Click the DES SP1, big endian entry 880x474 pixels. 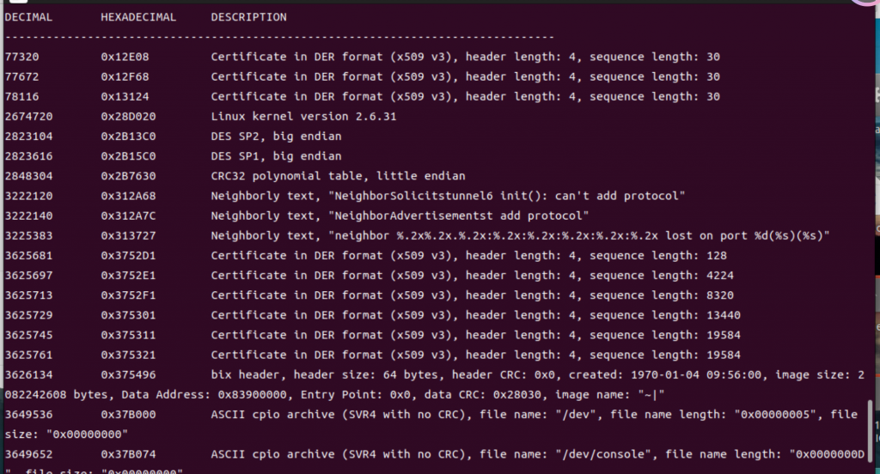tap(276, 156)
